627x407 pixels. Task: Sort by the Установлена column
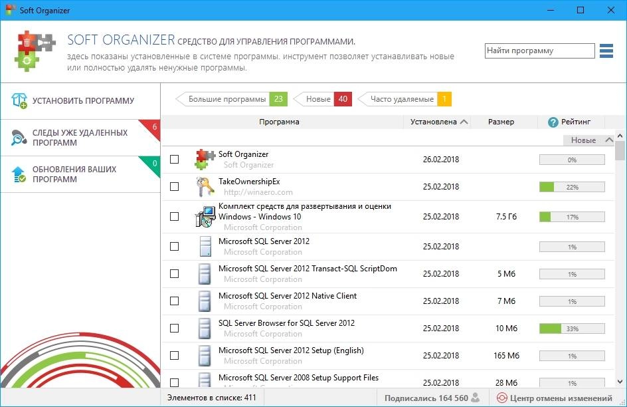[x=438, y=122]
